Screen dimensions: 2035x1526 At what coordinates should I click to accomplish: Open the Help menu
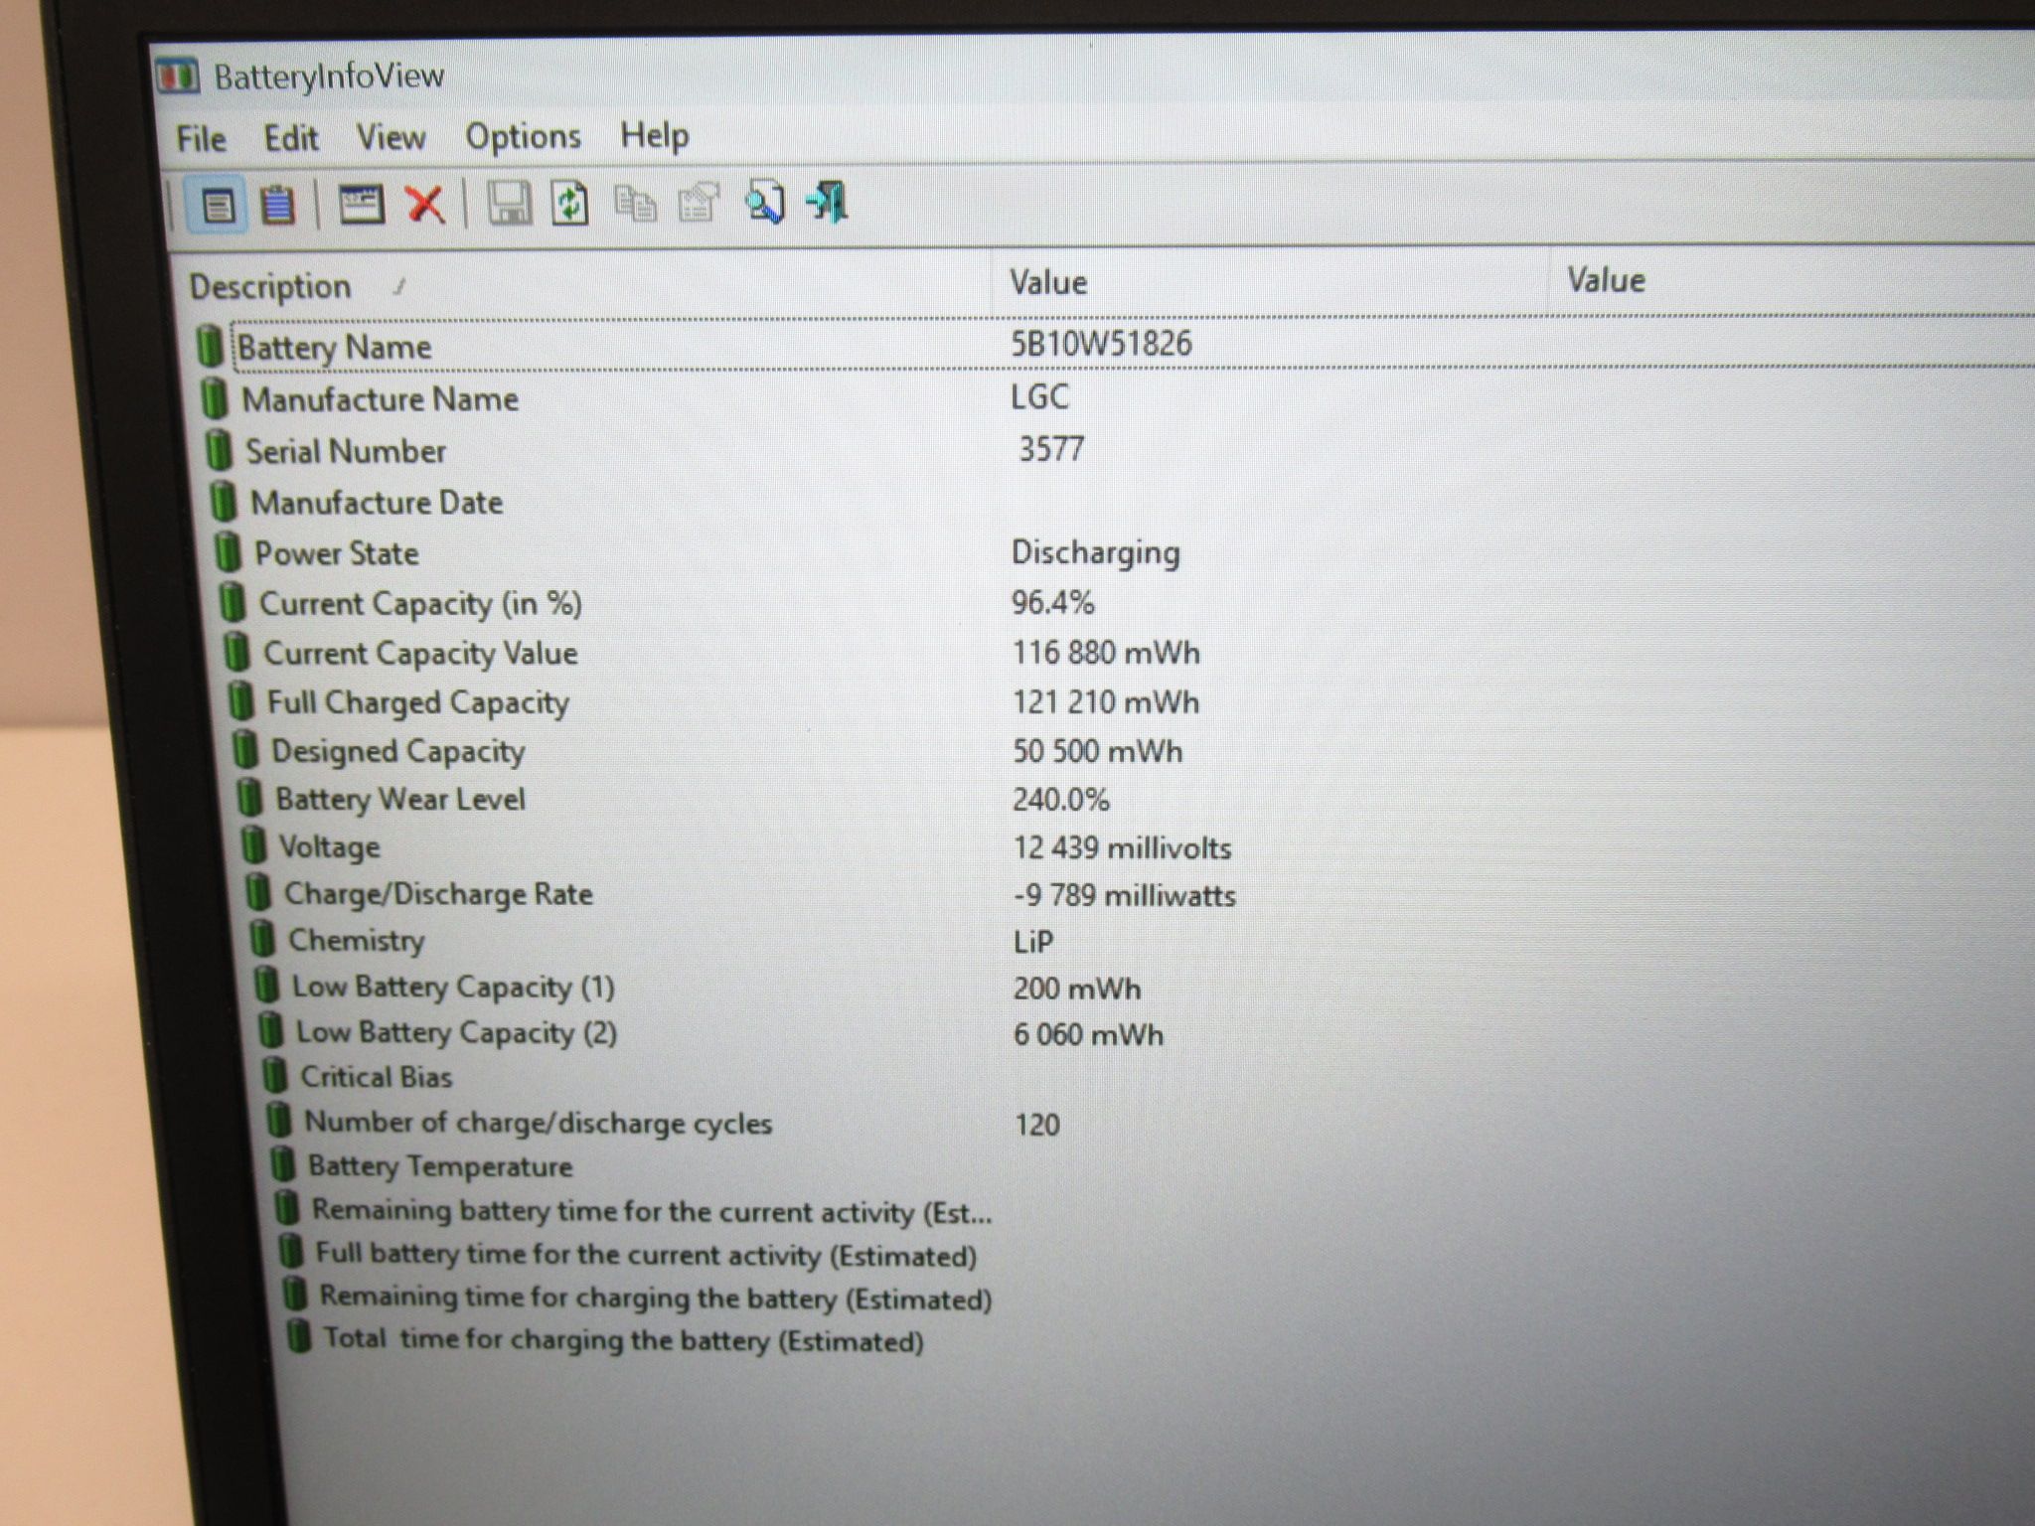654,135
